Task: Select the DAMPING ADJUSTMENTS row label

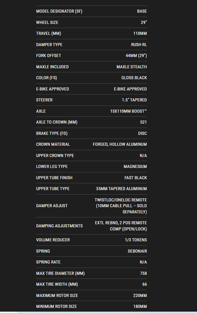Action: [59, 226]
